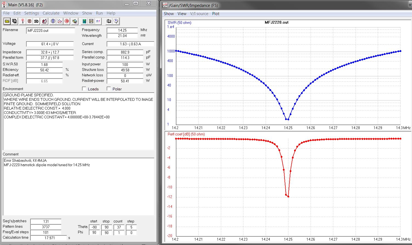Enable the Loads checkbox
The image size is (412, 245).
coord(84,89)
